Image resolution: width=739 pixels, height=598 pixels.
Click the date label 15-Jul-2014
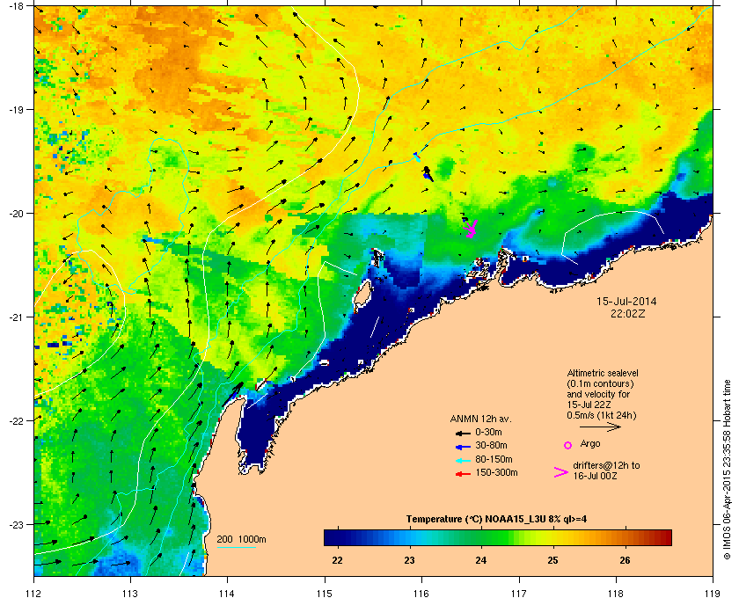point(626,301)
